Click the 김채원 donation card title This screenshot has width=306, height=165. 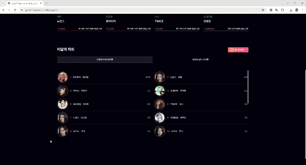tap(207, 21)
